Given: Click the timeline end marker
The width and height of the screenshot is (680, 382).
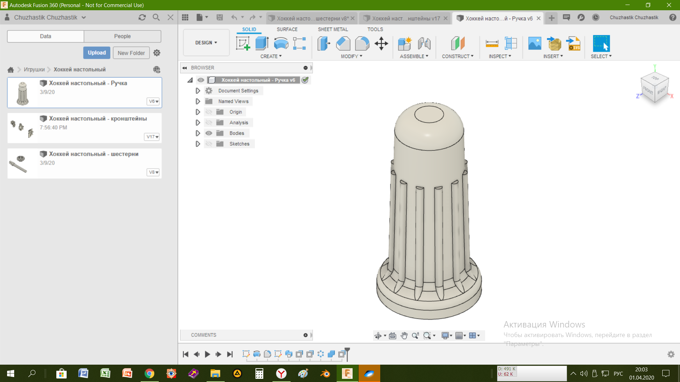Looking at the screenshot, I should [347, 354].
